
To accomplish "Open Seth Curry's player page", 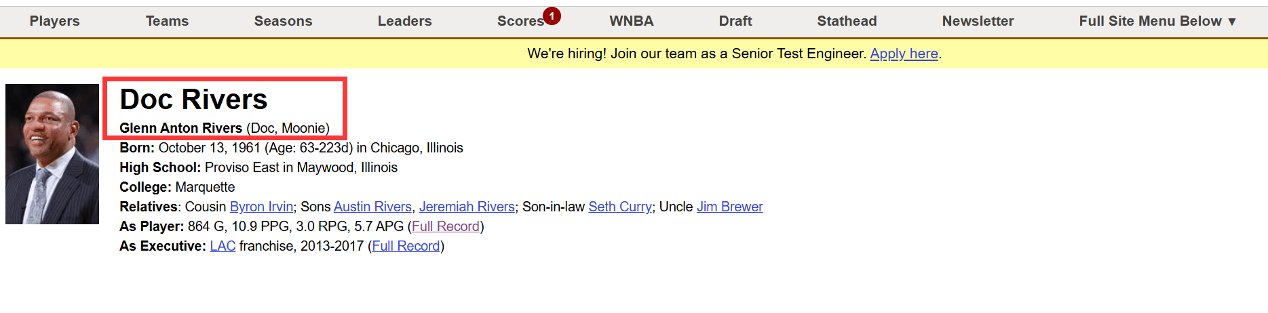I will 620,207.
